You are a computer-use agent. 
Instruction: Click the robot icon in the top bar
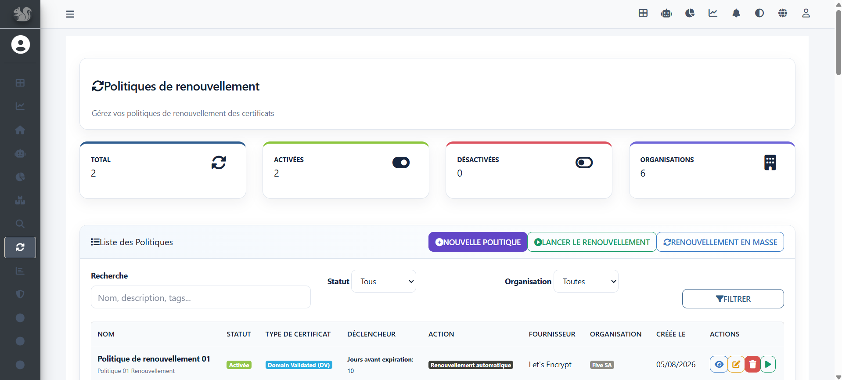pos(666,13)
